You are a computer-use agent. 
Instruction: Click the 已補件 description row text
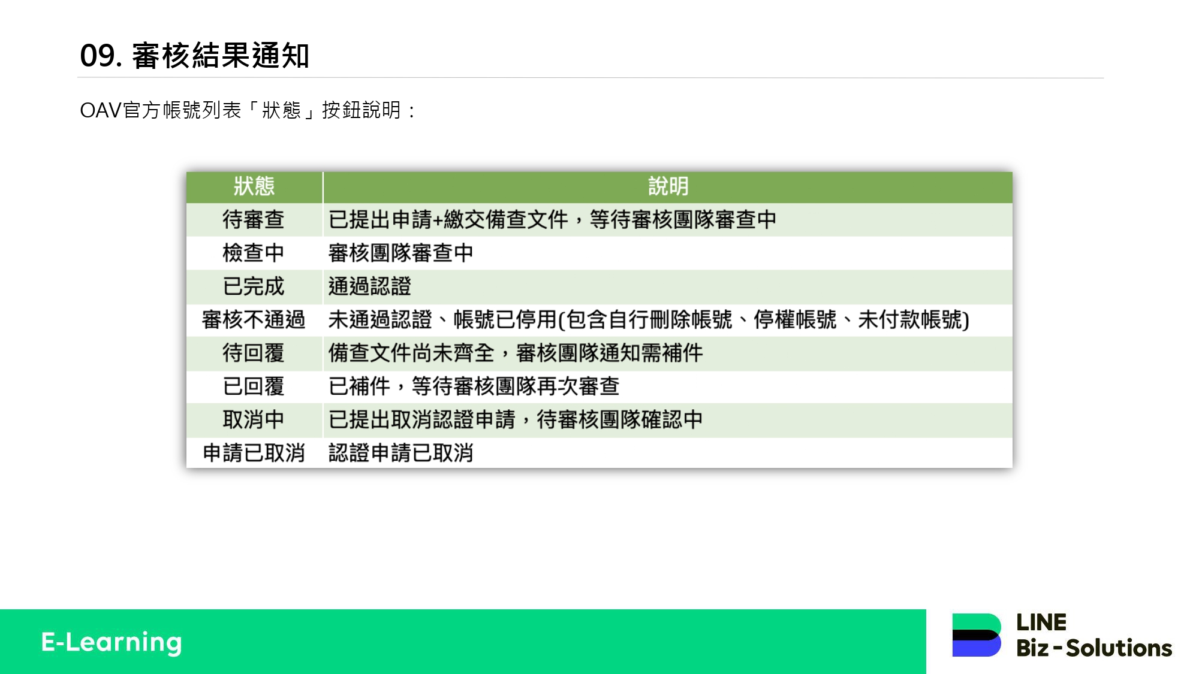474,386
